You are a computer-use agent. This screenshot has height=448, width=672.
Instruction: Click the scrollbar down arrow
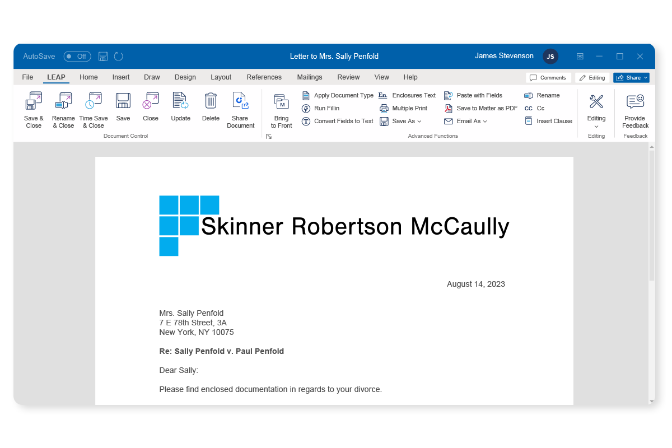pos(651,401)
